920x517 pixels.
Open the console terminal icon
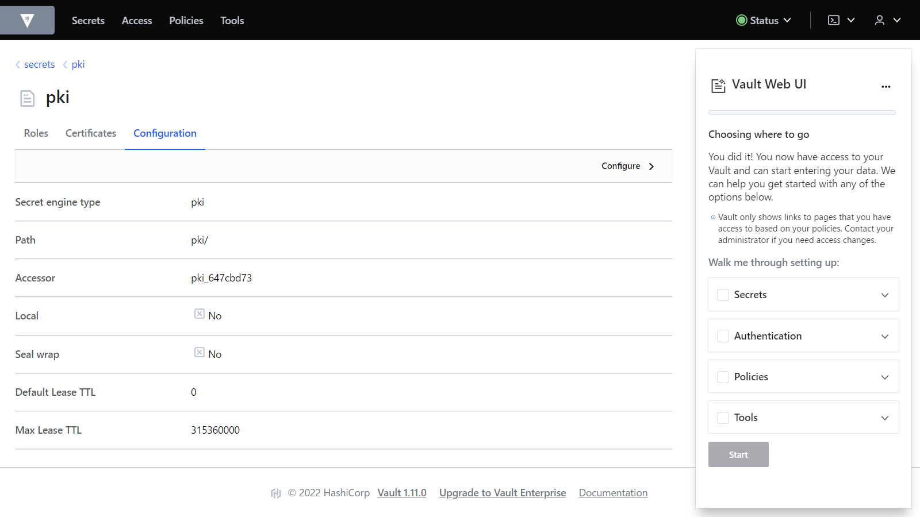coord(834,21)
